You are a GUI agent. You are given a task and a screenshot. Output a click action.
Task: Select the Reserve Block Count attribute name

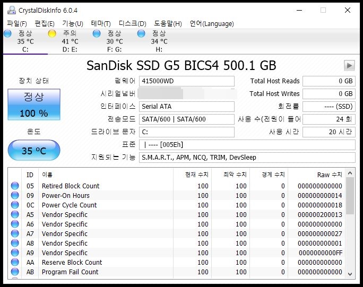click(72, 263)
